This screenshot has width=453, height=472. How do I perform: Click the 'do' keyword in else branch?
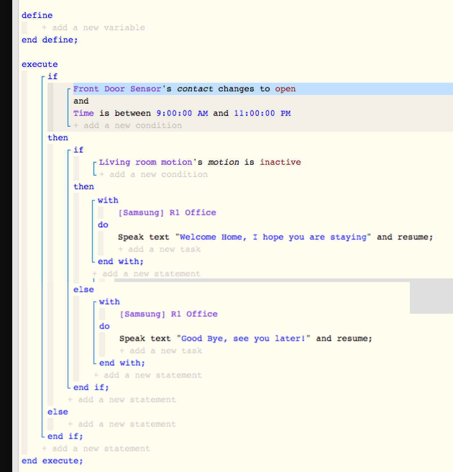(104, 326)
